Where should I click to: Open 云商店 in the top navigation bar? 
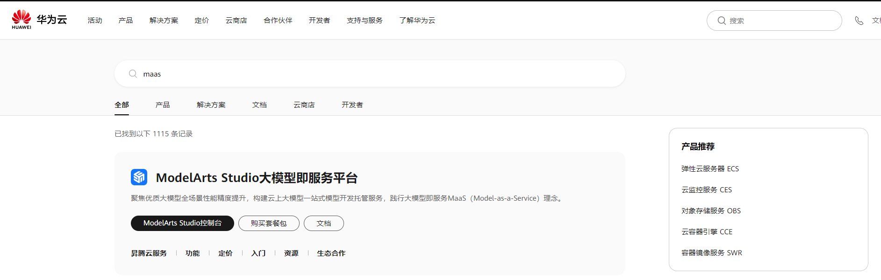point(236,21)
